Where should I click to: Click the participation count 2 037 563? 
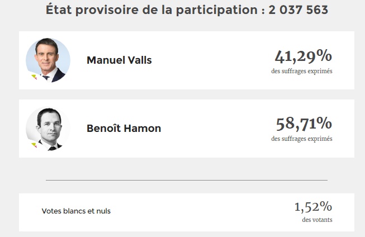click(x=298, y=10)
